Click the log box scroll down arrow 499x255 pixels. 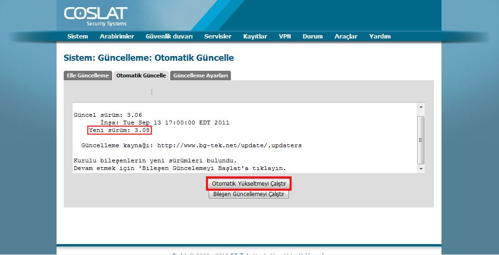(x=421, y=169)
